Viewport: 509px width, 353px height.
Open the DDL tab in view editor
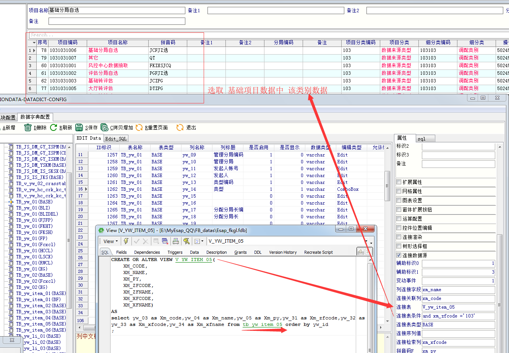(x=258, y=252)
